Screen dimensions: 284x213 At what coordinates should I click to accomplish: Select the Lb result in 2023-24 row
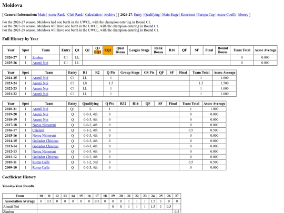(85, 83)
